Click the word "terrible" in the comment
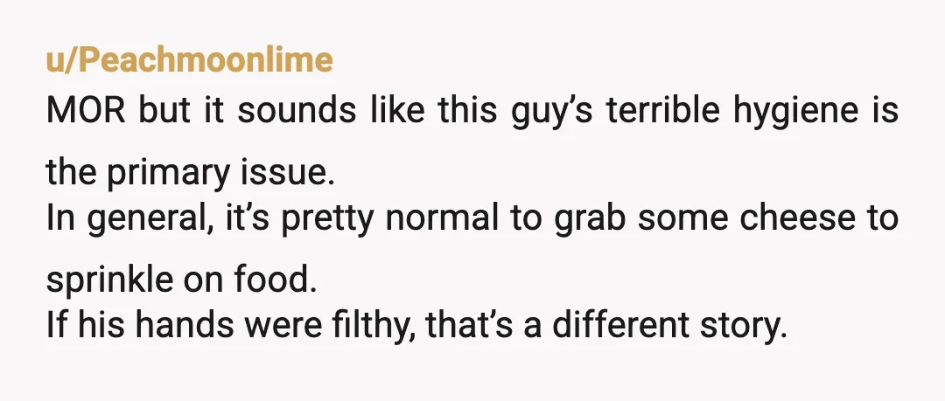The width and height of the screenshot is (945, 401). coord(662,111)
